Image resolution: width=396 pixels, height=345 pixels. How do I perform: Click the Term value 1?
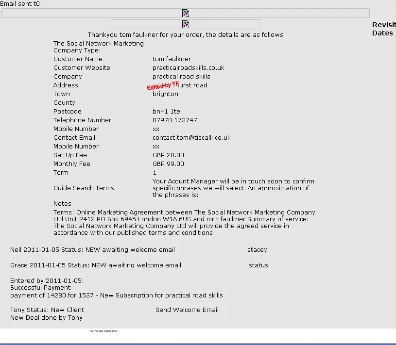coord(155,173)
